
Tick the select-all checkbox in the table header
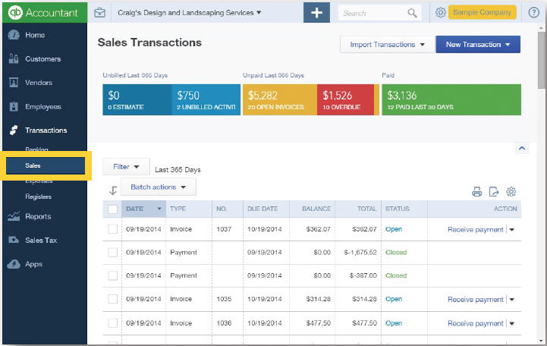(113, 209)
